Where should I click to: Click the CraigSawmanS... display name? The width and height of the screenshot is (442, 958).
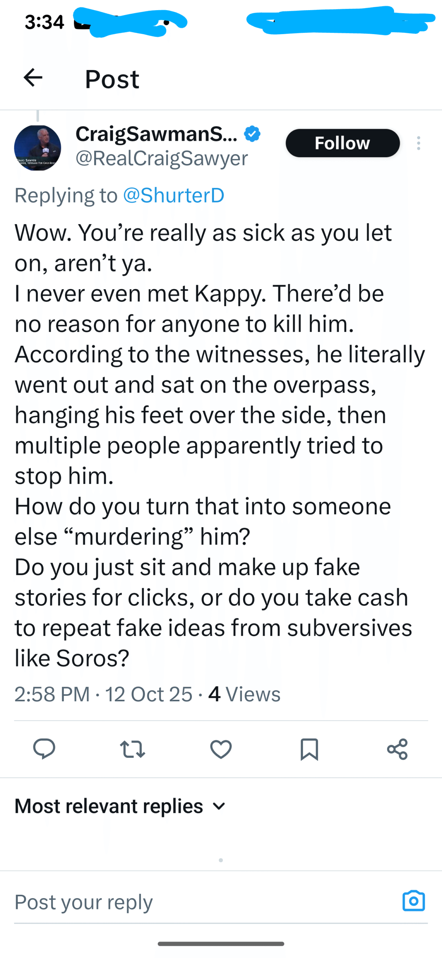[x=156, y=134]
